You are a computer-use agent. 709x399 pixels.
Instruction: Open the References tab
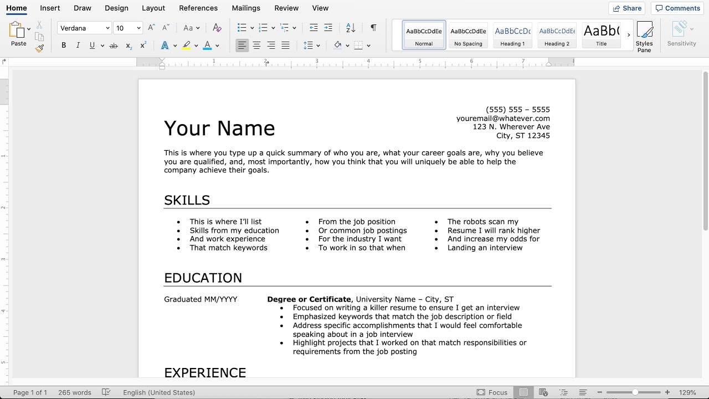[x=198, y=8]
